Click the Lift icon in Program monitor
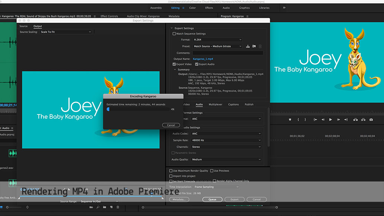384x216 pixels. tap(355, 120)
